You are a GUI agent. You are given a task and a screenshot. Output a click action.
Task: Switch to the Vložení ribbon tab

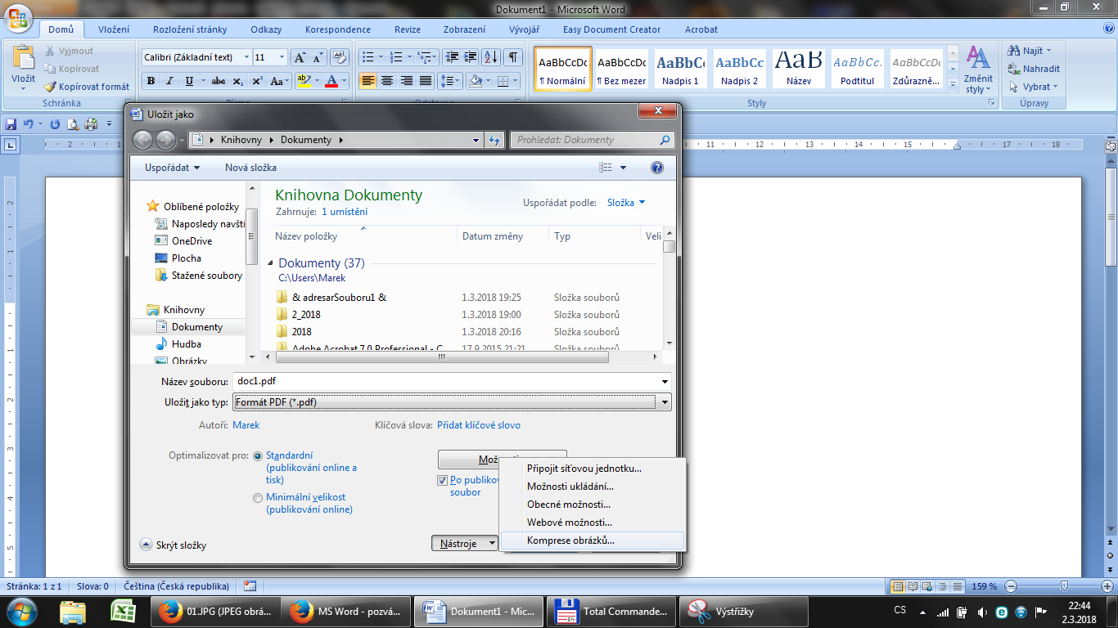tap(114, 29)
